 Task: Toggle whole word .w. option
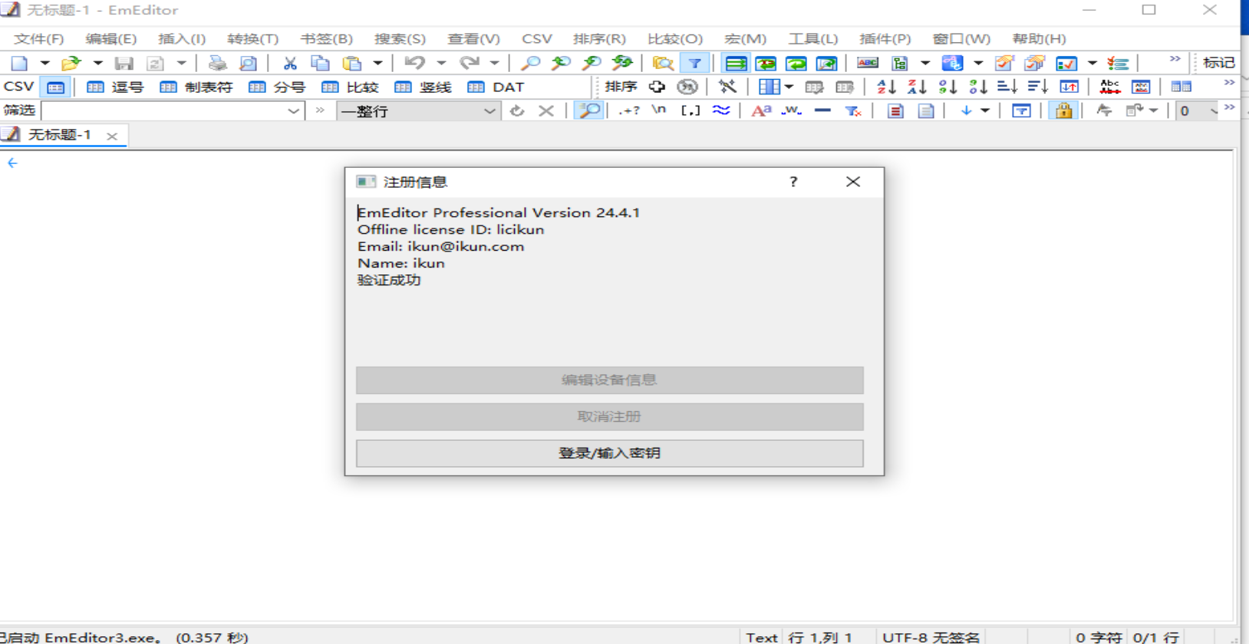(x=792, y=110)
